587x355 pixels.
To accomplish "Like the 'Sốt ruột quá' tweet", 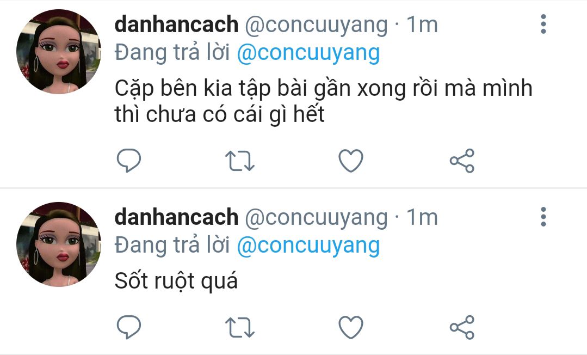I will click(x=351, y=327).
